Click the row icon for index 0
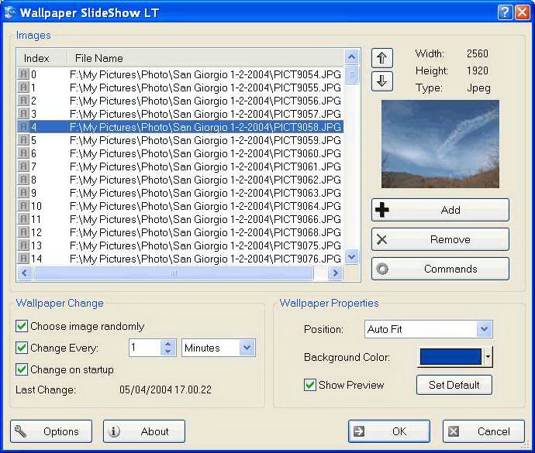The width and height of the screenshot is (535, 453). pyautogui.click(x=23, y=74)
